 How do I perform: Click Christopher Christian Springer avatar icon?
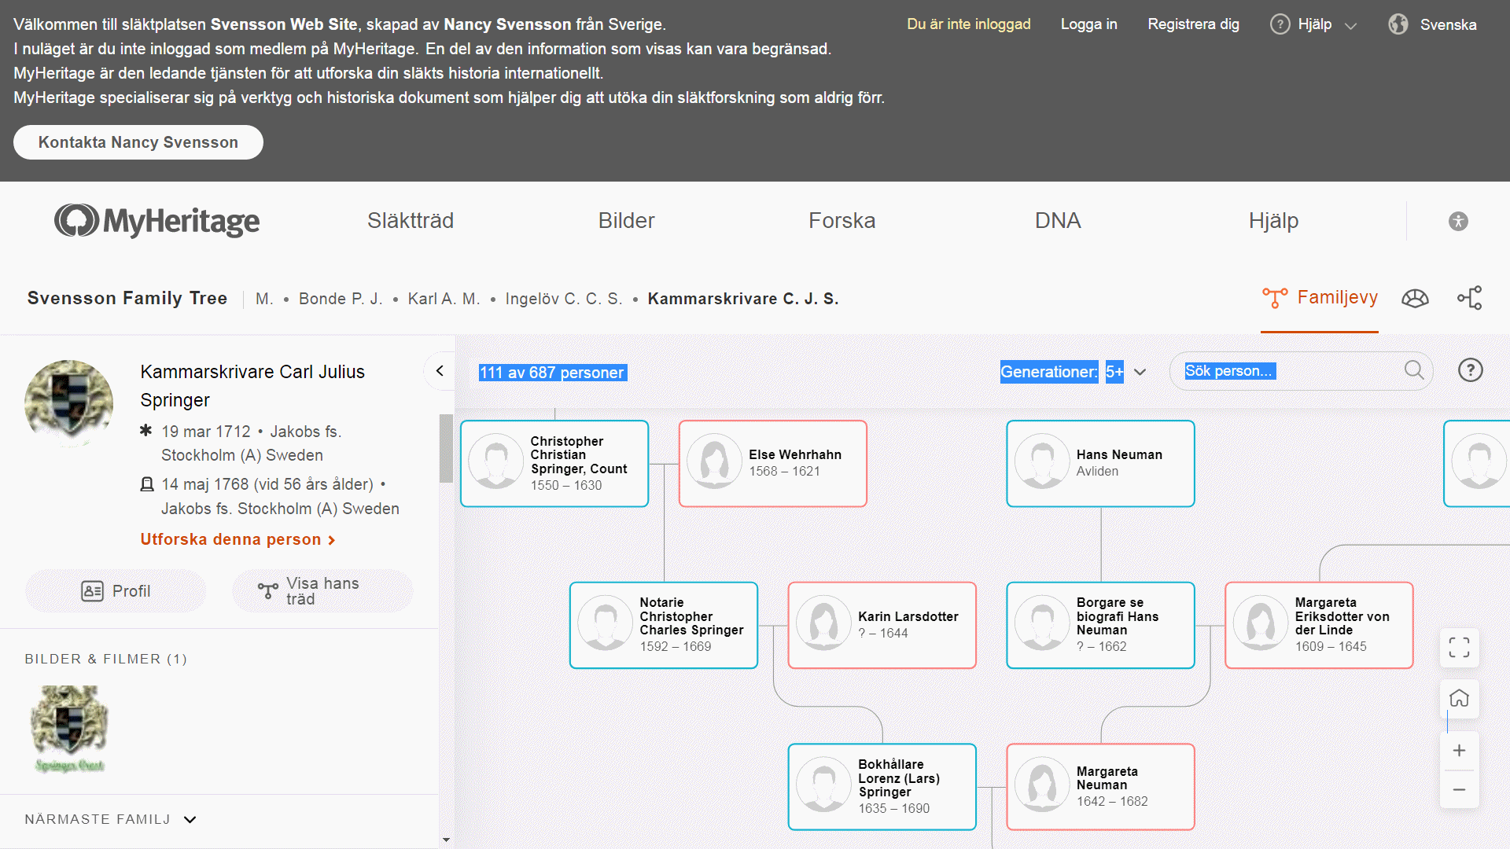pyautogui.click(x=495, y=461)
